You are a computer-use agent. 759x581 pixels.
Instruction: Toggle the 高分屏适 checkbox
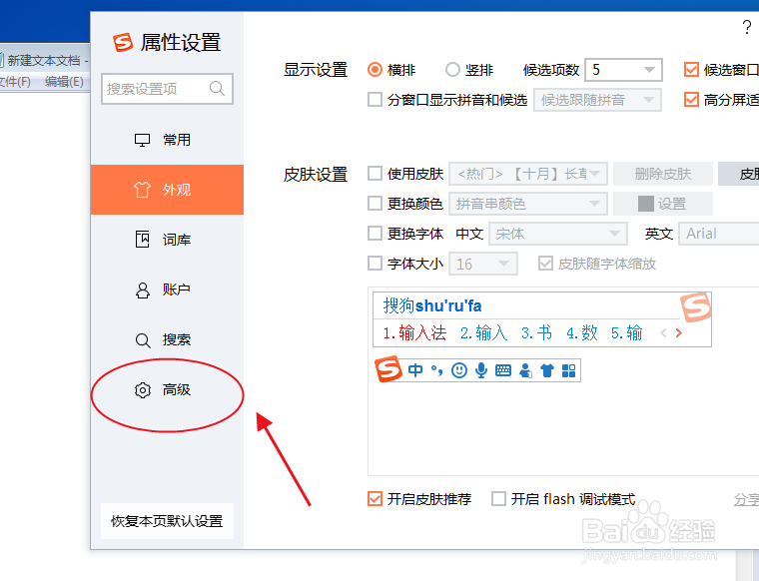click(x=691, y=100)
